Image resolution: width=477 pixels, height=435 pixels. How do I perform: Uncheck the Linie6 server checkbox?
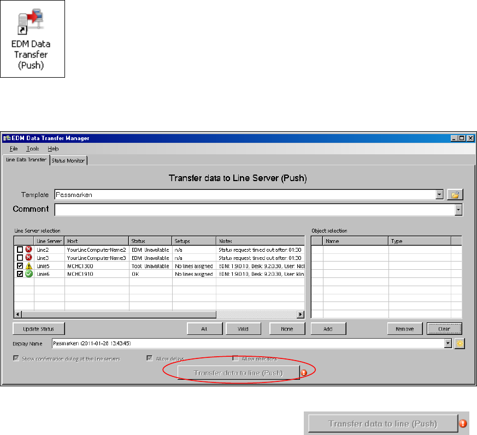(20, 274)
